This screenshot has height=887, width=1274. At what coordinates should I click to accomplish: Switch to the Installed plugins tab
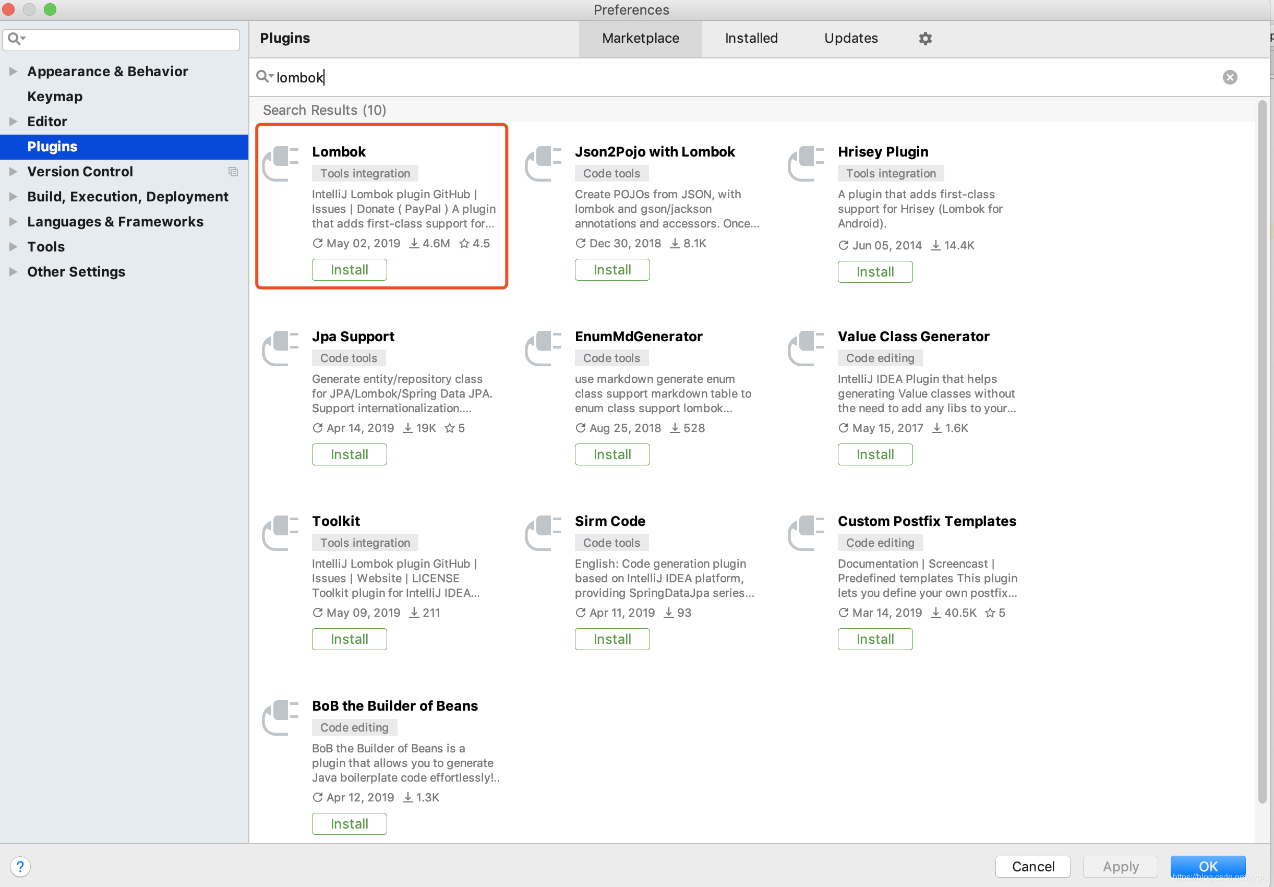coord(751,39)
